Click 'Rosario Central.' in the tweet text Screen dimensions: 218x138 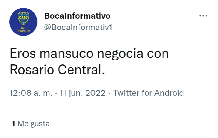57,70
